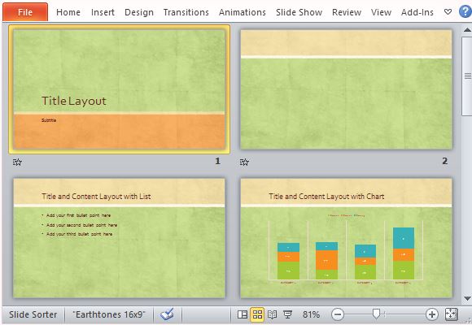Minimize the ribbon with the caret icon
The height and width of the screenshot is (325, 472).
point(448,12)
